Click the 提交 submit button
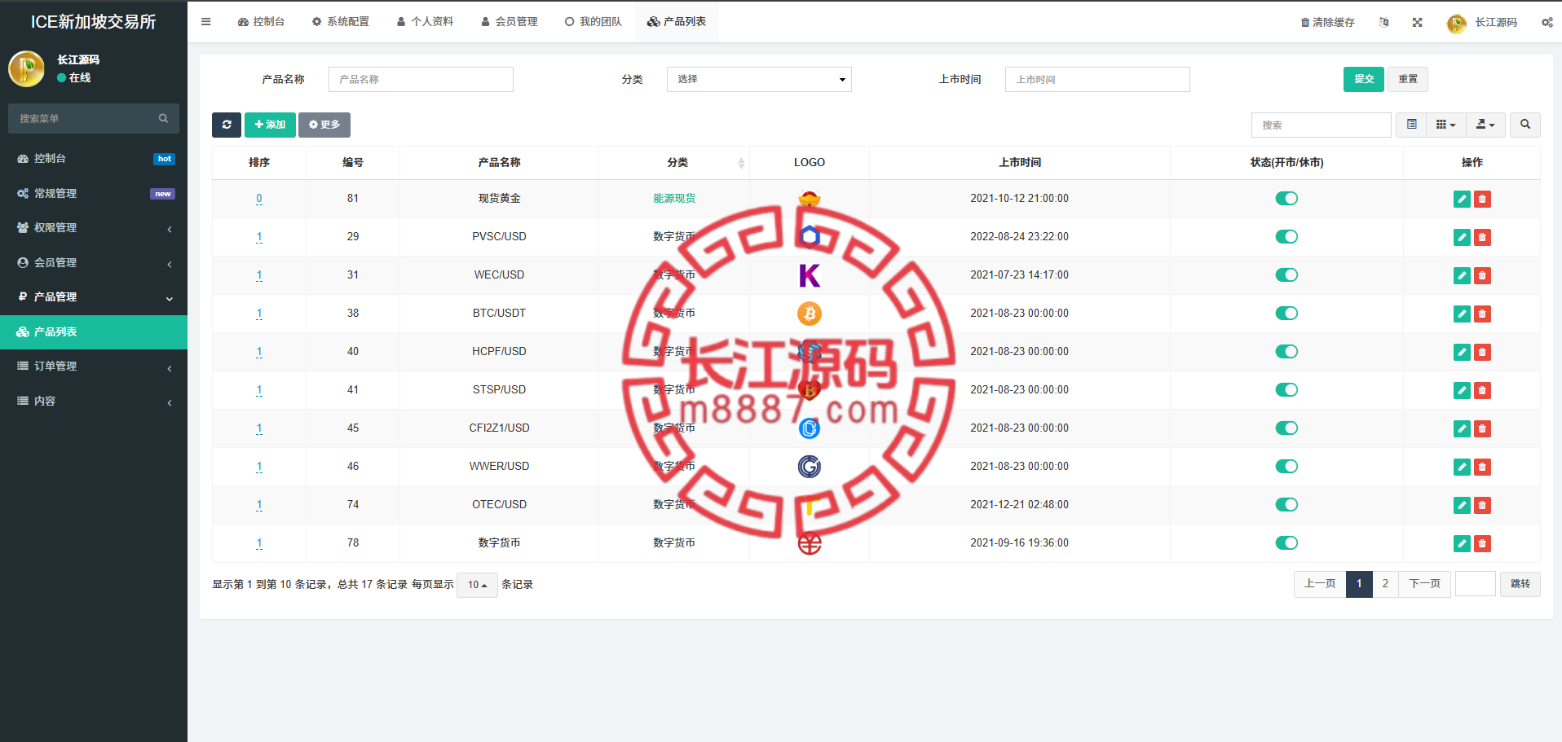This screenshot has width=1562, height=742. tap(1363, 79)
